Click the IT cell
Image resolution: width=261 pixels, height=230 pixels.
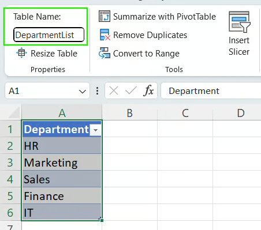62,212
